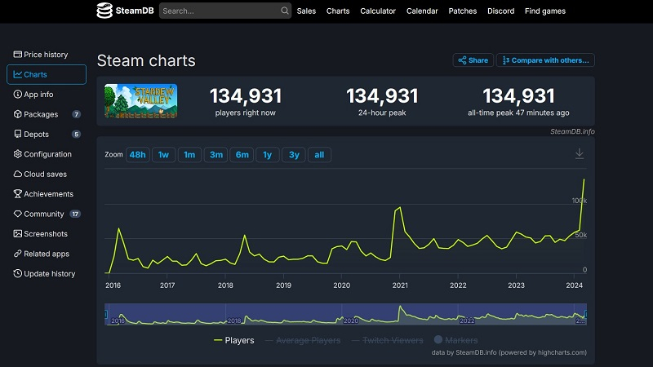Toggle Average Players legend series
The image size is (653, 367).
(303, 340)
